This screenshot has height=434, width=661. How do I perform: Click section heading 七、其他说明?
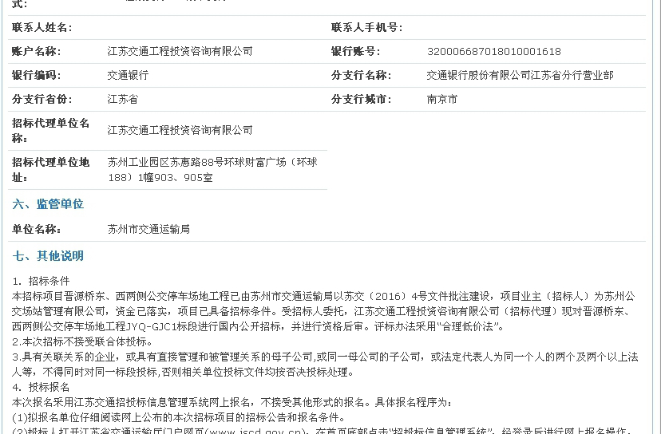pos(48,256)
